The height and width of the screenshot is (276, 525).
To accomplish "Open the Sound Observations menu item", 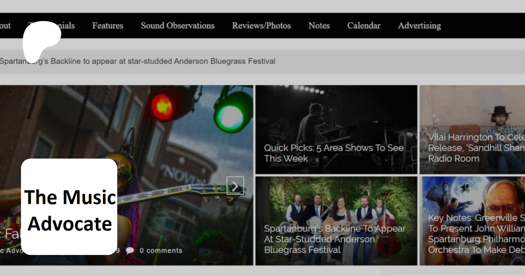I will (x=177, y=26).
